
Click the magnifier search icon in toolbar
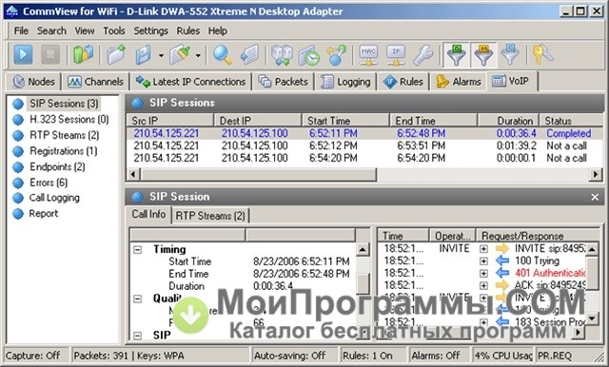point(223,55)
